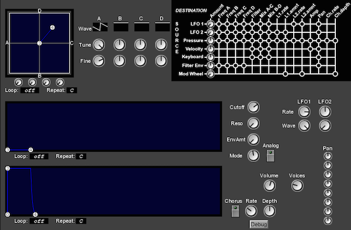Toggle the Chorus switch
Screen dimensions: 351x230
[x=234, y=211]
